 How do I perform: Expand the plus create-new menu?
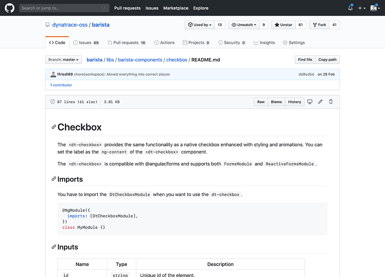point(362,8)
